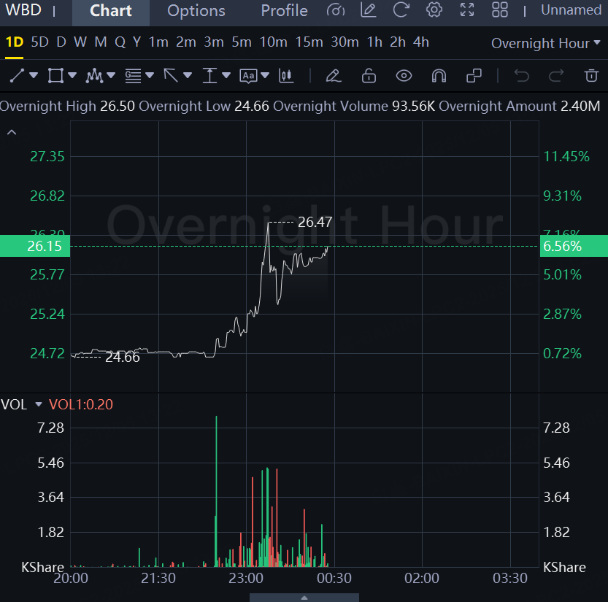Redo the drawing action
Image resolution: width=608 pixels, height=602 pixels.
coord(556,76)
